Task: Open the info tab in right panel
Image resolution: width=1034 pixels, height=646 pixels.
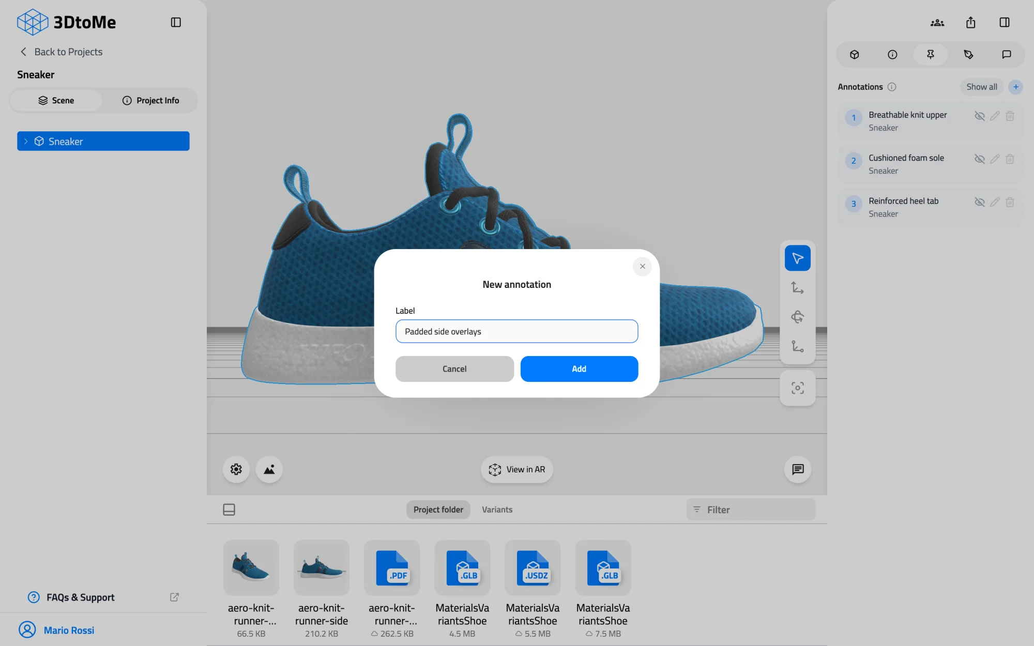Action: point(892,54)
